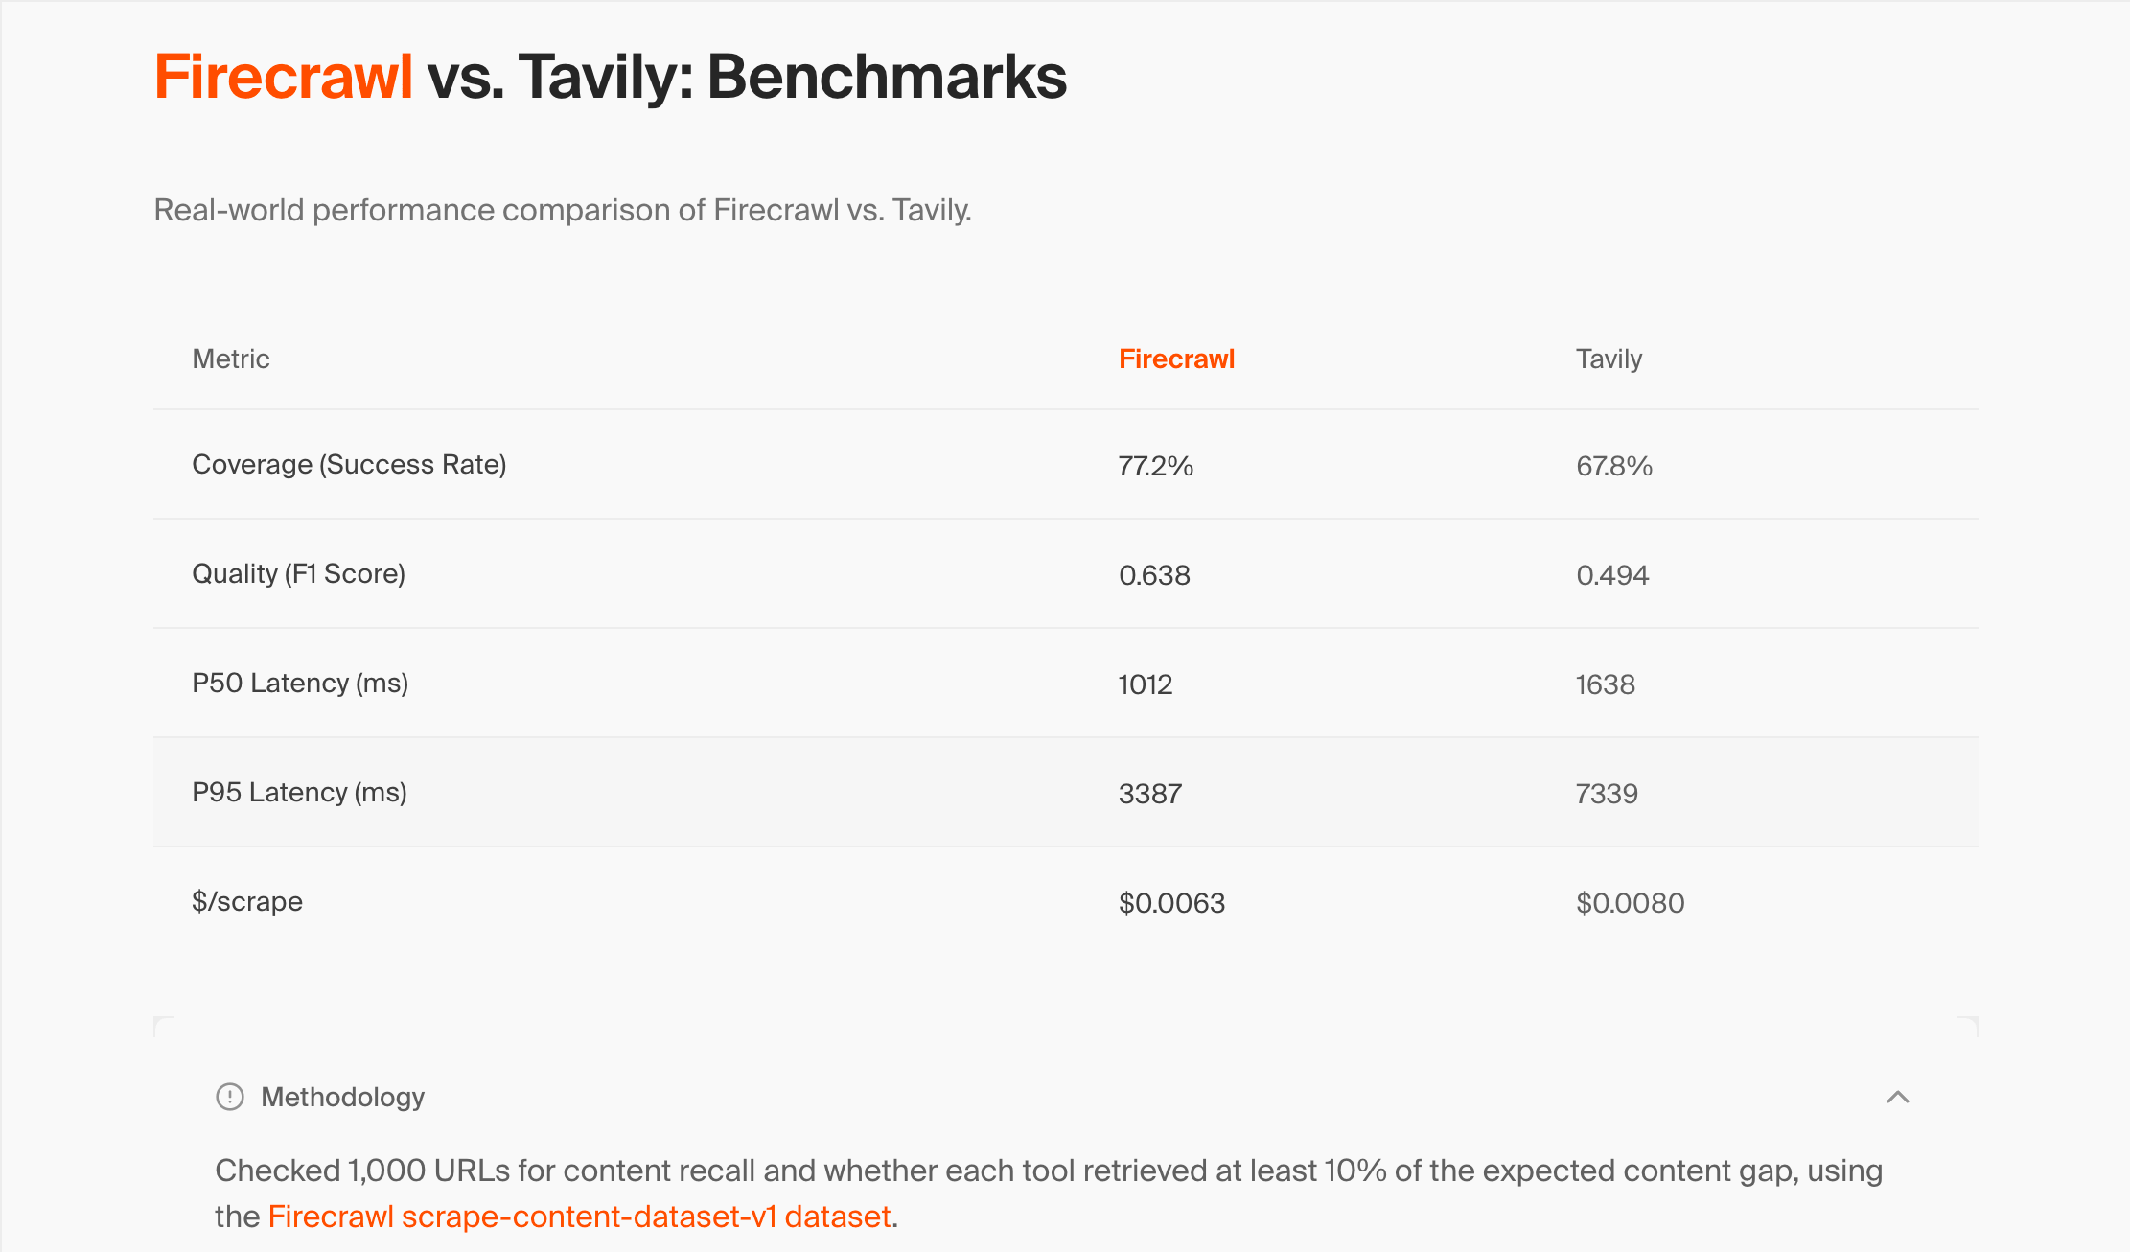This screenshot has width=2130, height=1252.
Task: Click Firecrawl's 77.2% coverage value
Action: (x=1155, y=466)
